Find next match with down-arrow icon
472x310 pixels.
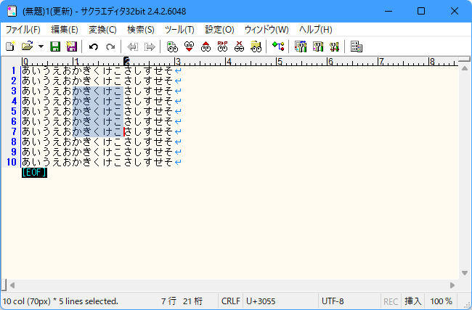189,46
